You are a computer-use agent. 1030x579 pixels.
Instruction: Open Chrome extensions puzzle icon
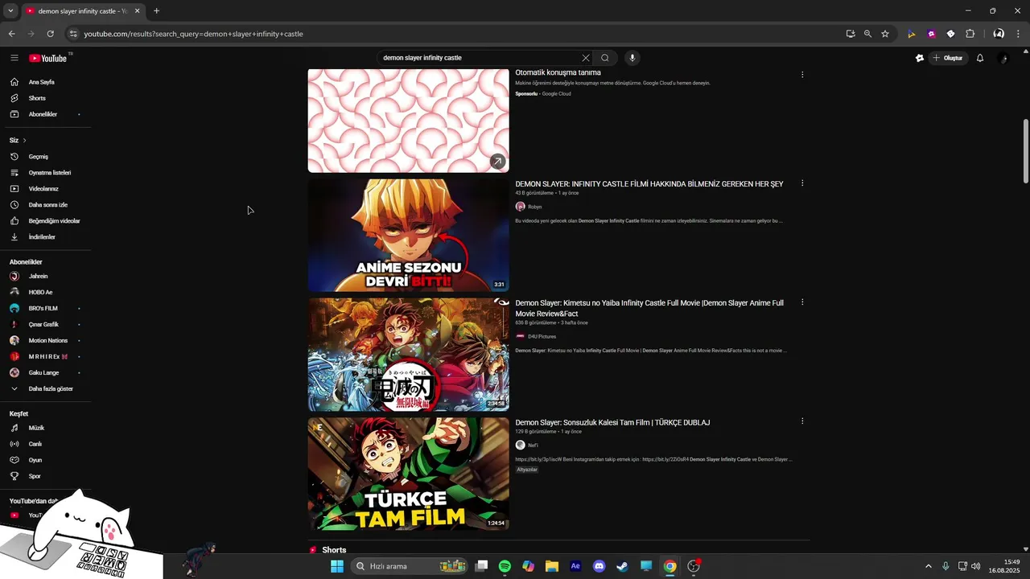(x=970, y=34)
